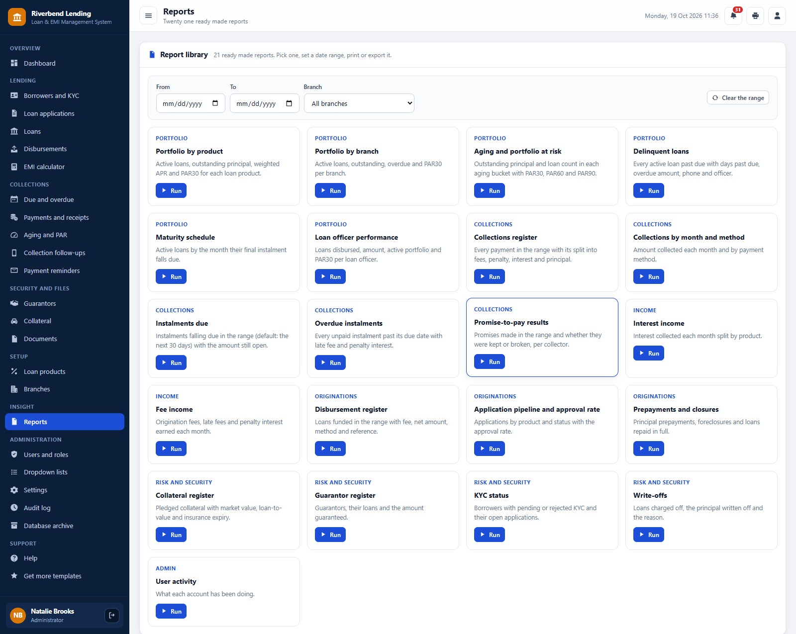Image resolution: width=796 pixels, height=634 pixels.
Task: Click the Loan products percent icon
Action: click(x=14, y=371)
